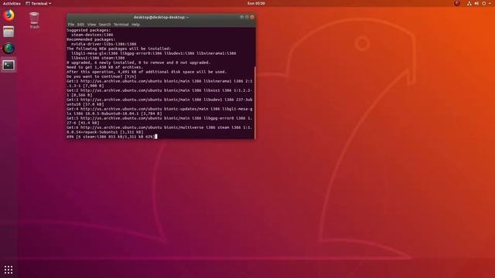Open the terminal Edit menu
The image size is (495, 278).
80,24
